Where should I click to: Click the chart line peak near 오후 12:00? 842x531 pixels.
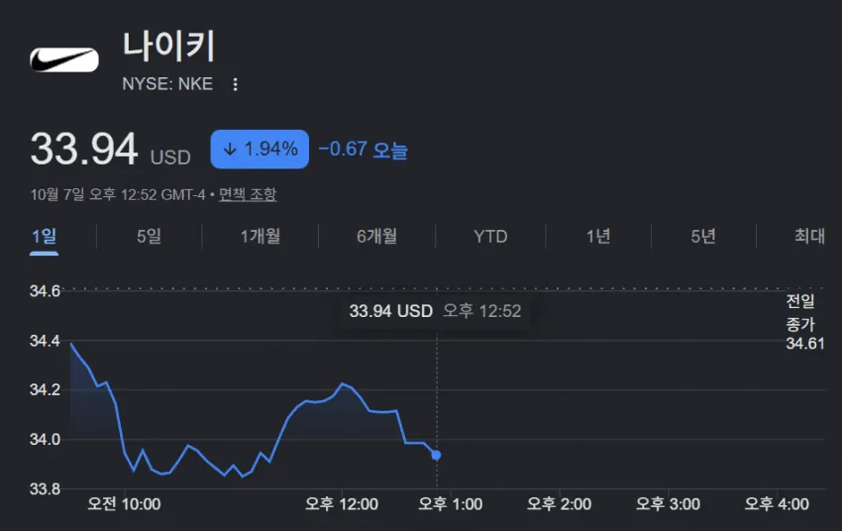(342, 383)
